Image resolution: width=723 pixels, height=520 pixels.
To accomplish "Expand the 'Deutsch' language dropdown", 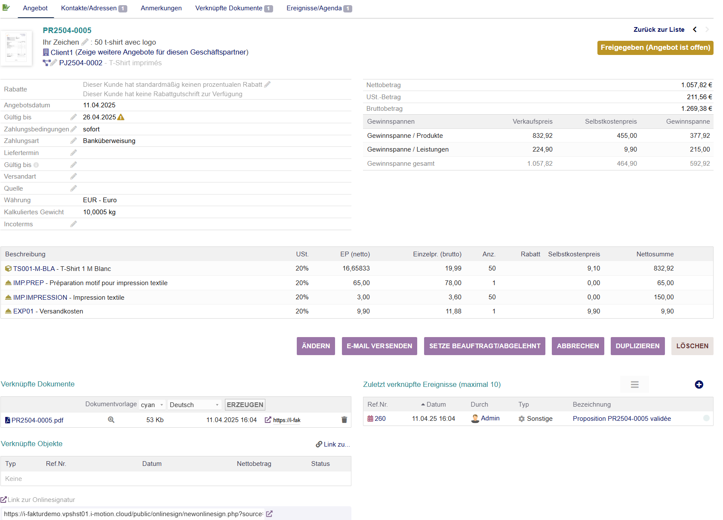I will [x=194, y=405].
